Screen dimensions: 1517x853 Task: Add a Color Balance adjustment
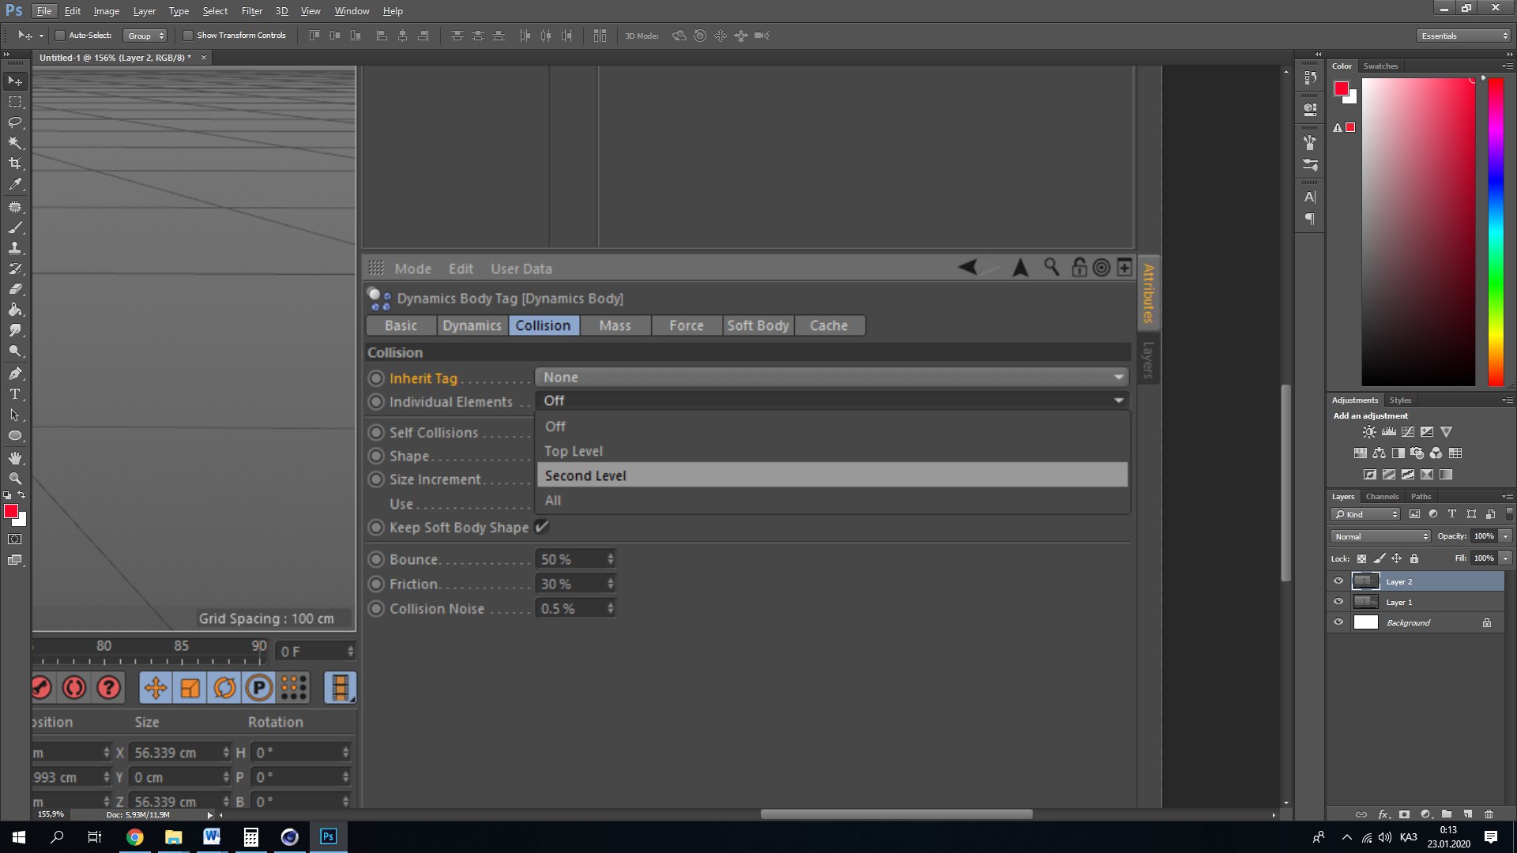[1379, 453]
